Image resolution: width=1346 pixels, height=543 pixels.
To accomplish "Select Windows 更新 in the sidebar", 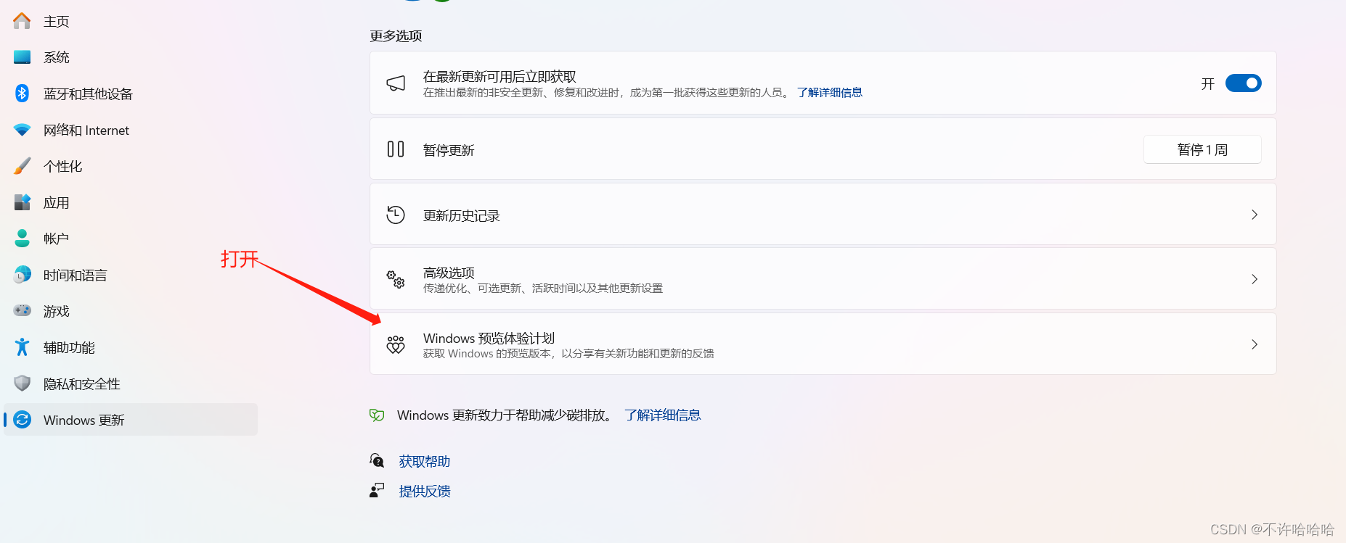I will (131, 420).
